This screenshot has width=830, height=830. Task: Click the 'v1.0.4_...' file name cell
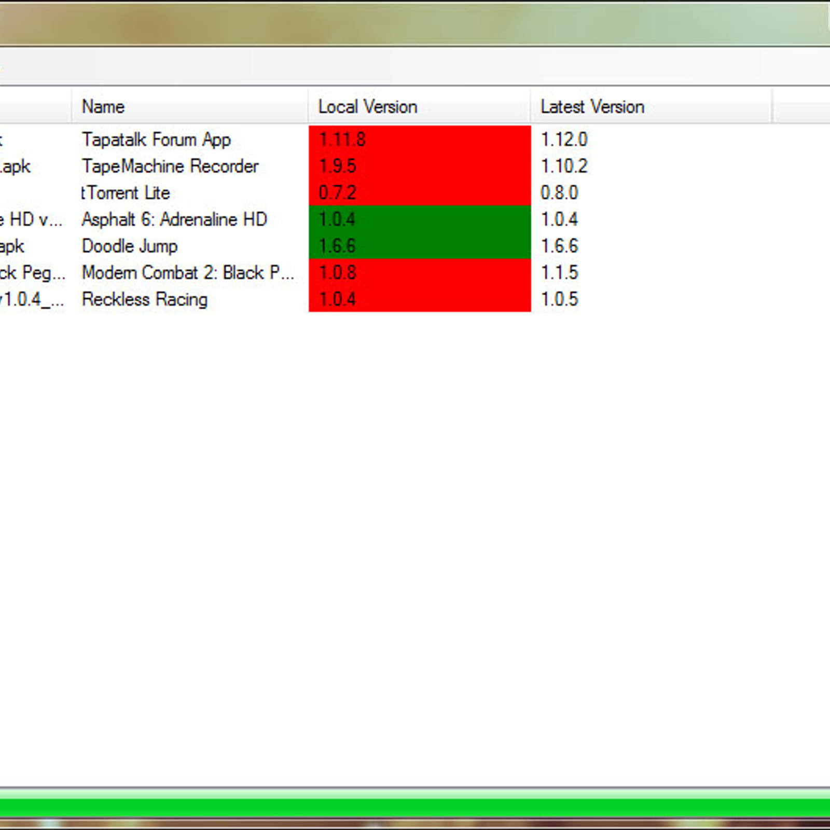32,299
